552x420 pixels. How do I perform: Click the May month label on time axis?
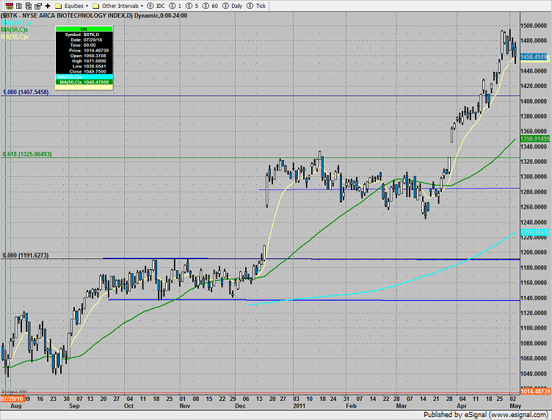point(516,406)
